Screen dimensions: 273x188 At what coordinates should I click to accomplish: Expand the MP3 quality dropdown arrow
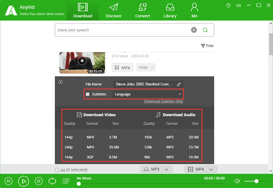point(167,169)
